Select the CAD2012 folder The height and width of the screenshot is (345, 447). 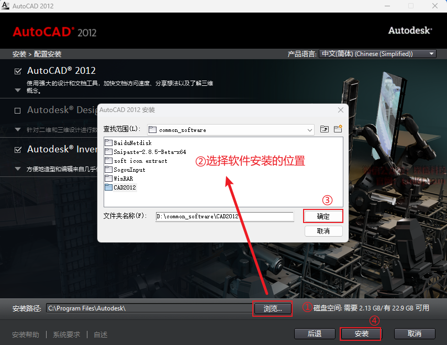(120, 187)
